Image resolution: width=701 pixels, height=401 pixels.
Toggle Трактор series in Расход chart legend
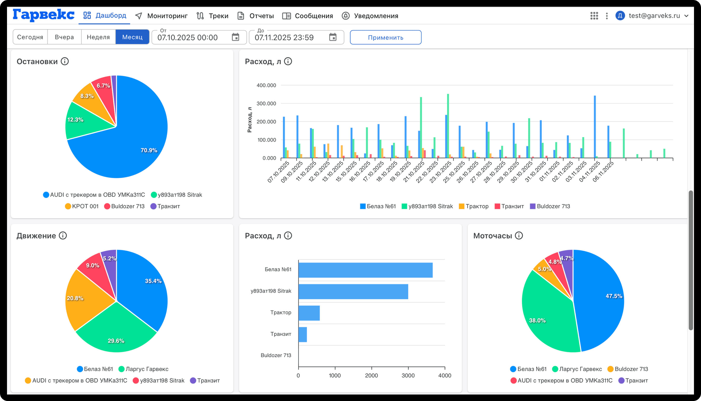coord(474,206)
